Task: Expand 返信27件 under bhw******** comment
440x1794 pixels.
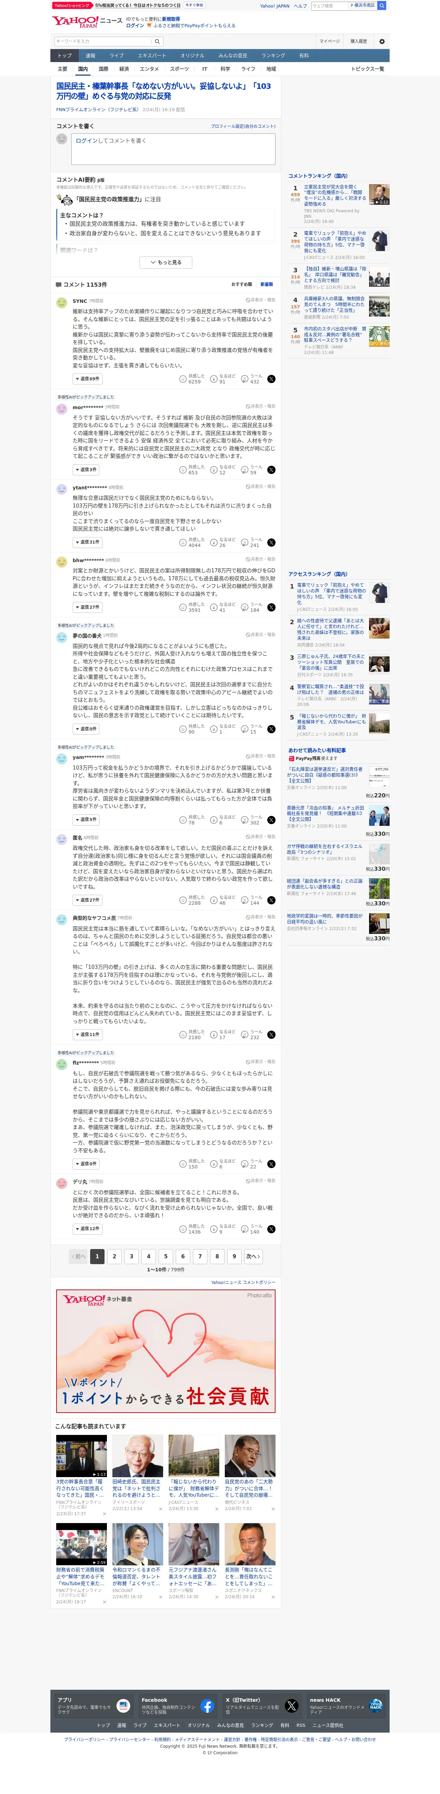Action: point(87,607)
